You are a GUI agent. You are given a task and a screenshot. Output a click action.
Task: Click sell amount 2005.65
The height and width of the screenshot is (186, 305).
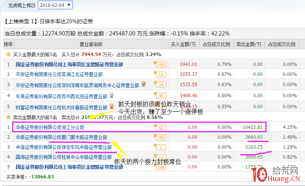pos(254,157)
